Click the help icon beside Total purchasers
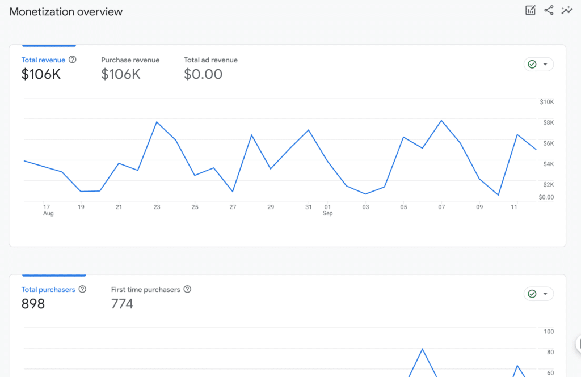Image resolution: width=581 pixels, height=377 pixels. click(83, 289)
